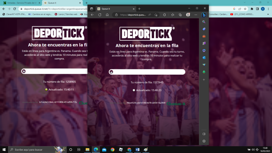This screenshot has height=153, width=272.
Task: Open Chrome tab search dropdown arrow
Action: [x=245, y=3]
